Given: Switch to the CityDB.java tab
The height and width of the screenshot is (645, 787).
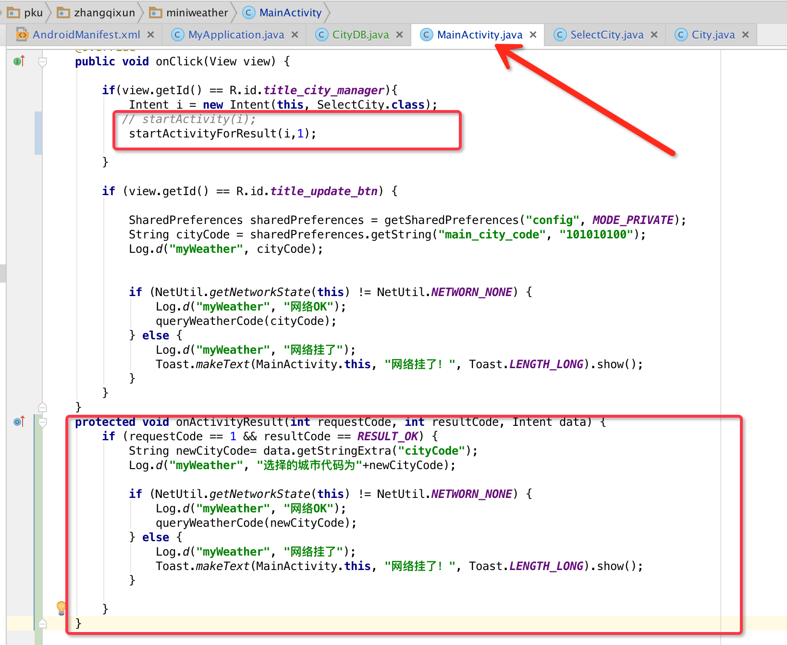Looking at the screenshot, I should [x=360, y=35].
